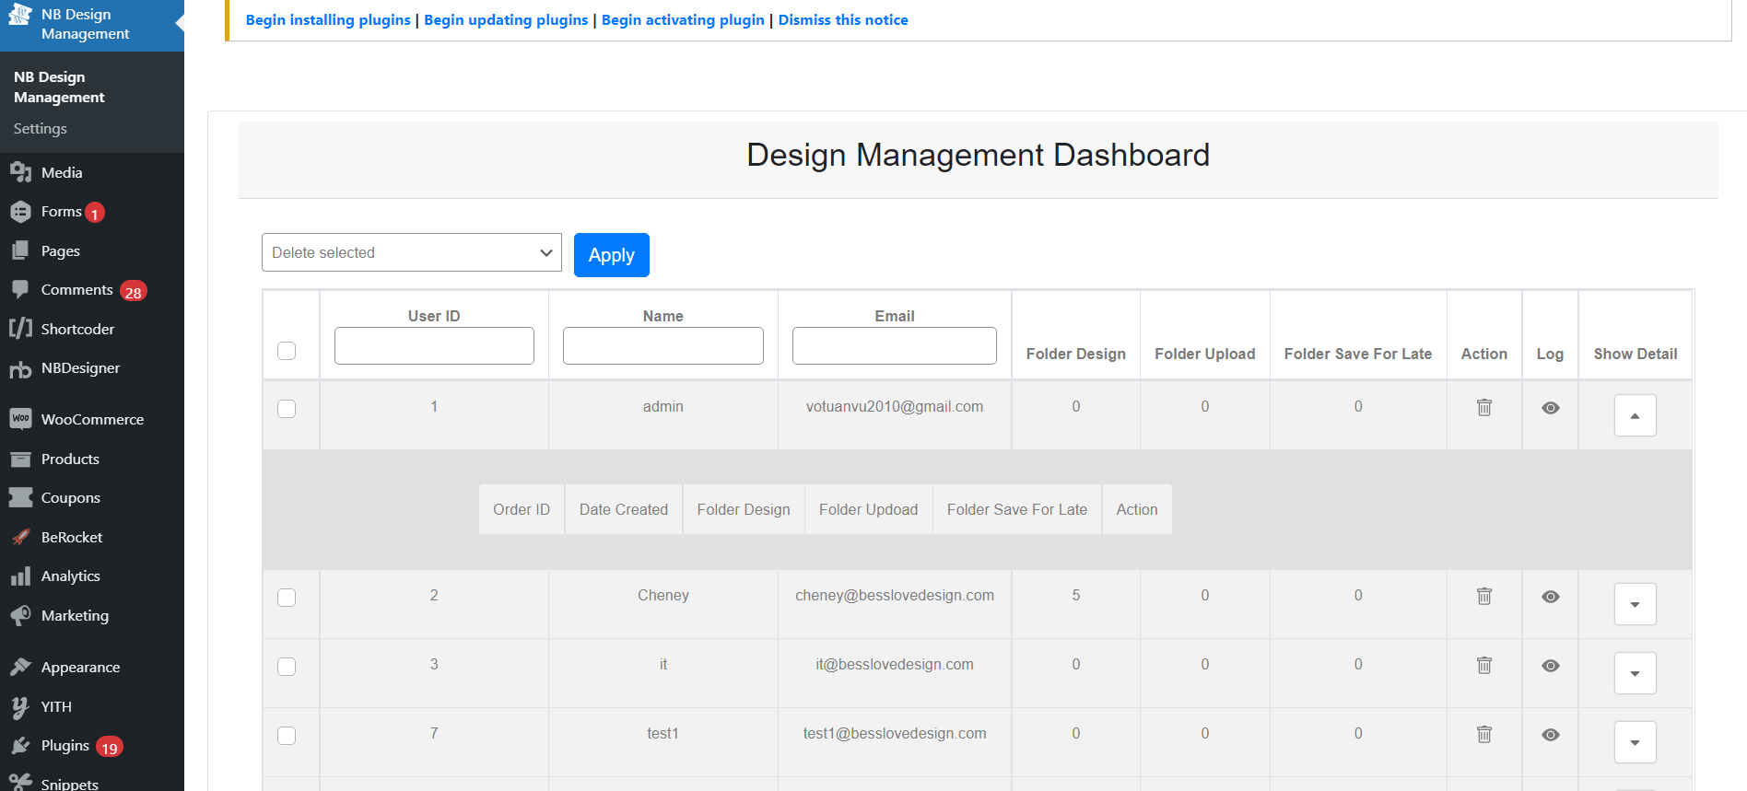Open WooCommerce icon in sidebar
The image size is (1747, 791).
(20, 419)
